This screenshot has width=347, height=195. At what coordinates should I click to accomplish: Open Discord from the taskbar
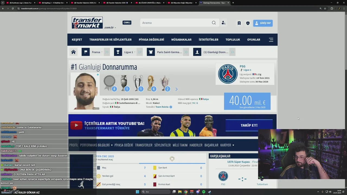[198, 192]
